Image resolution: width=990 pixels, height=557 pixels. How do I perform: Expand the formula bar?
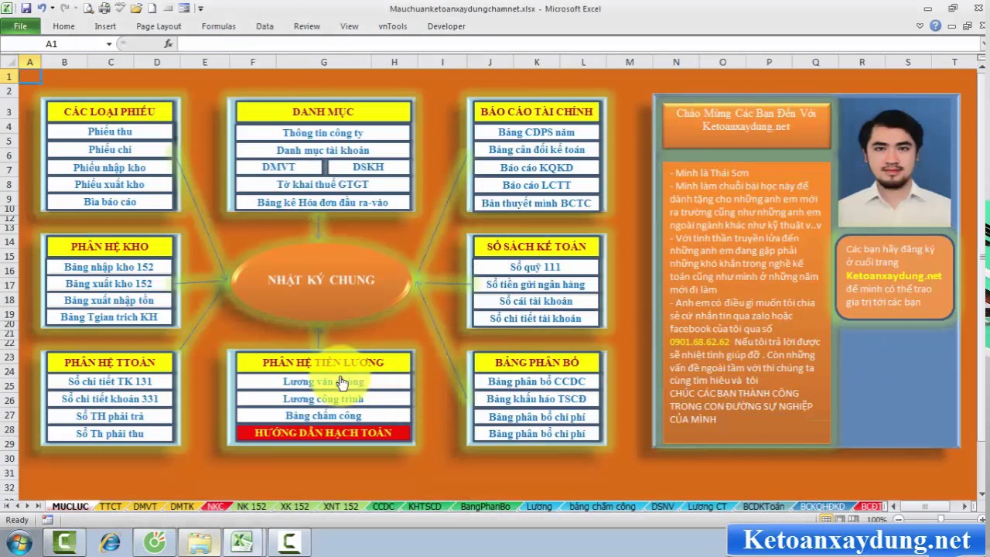tap(983, 44)
